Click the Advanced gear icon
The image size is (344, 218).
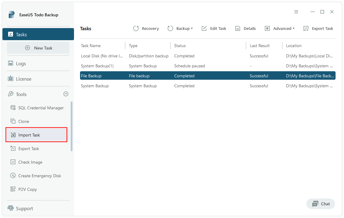coord(267,28)
